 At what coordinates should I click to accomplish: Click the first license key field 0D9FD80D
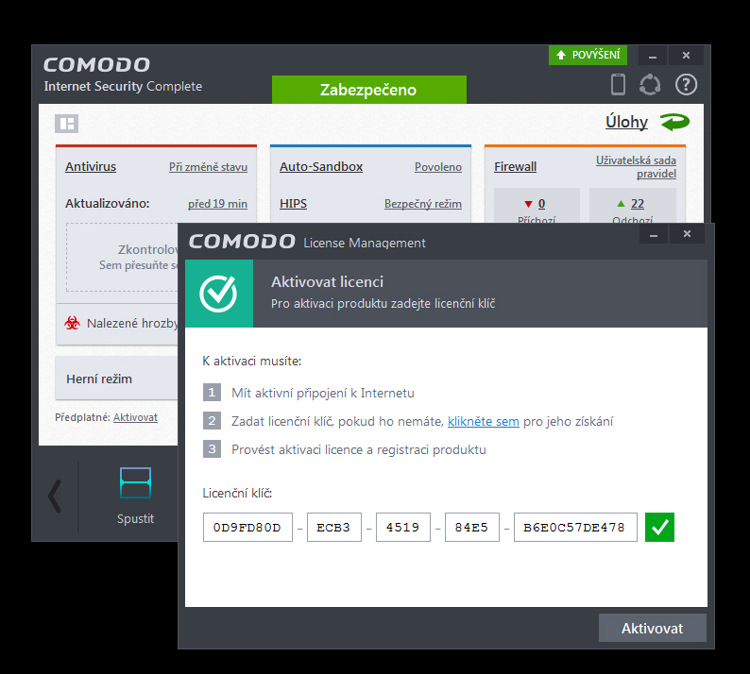[247, 528]
